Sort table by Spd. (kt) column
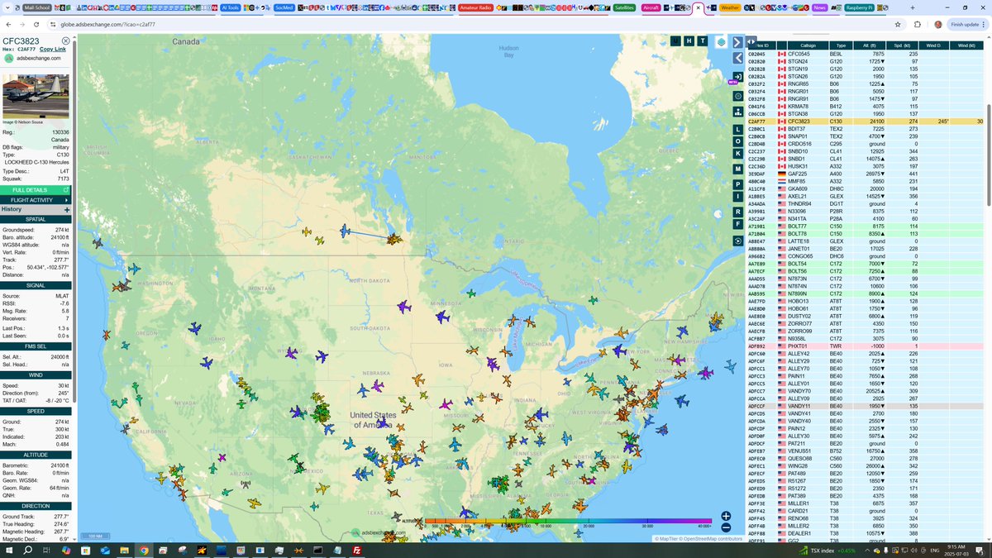Screen dimensions: 992x558 point(903,45)
